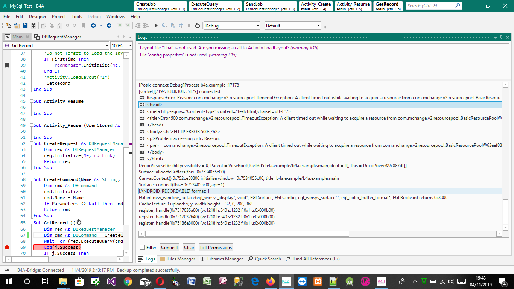Collapse Sub Activity_Resume code block
514x289 pixels.
(31, 101)
